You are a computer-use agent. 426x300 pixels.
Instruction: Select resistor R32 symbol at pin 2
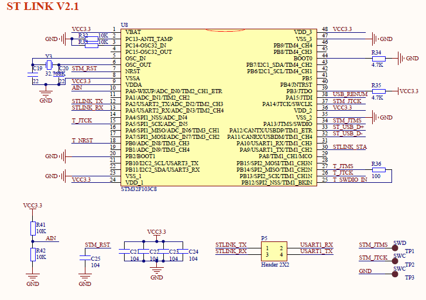(91, 39)
